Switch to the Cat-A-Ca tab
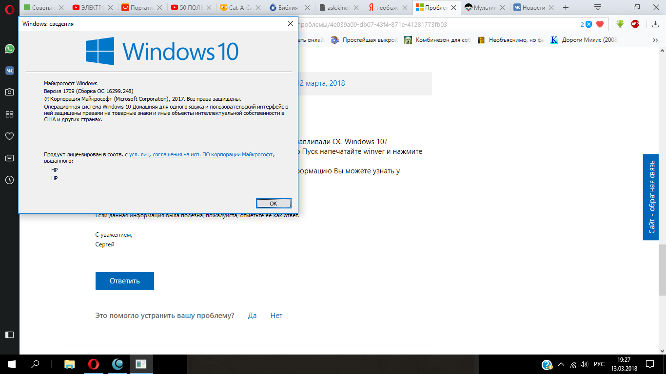This screenshot has height=374, width=666. coord(240,7)
